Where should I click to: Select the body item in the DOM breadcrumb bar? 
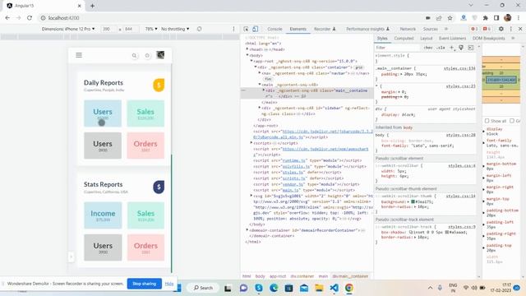pyautogui.click(x=260, y=276)
